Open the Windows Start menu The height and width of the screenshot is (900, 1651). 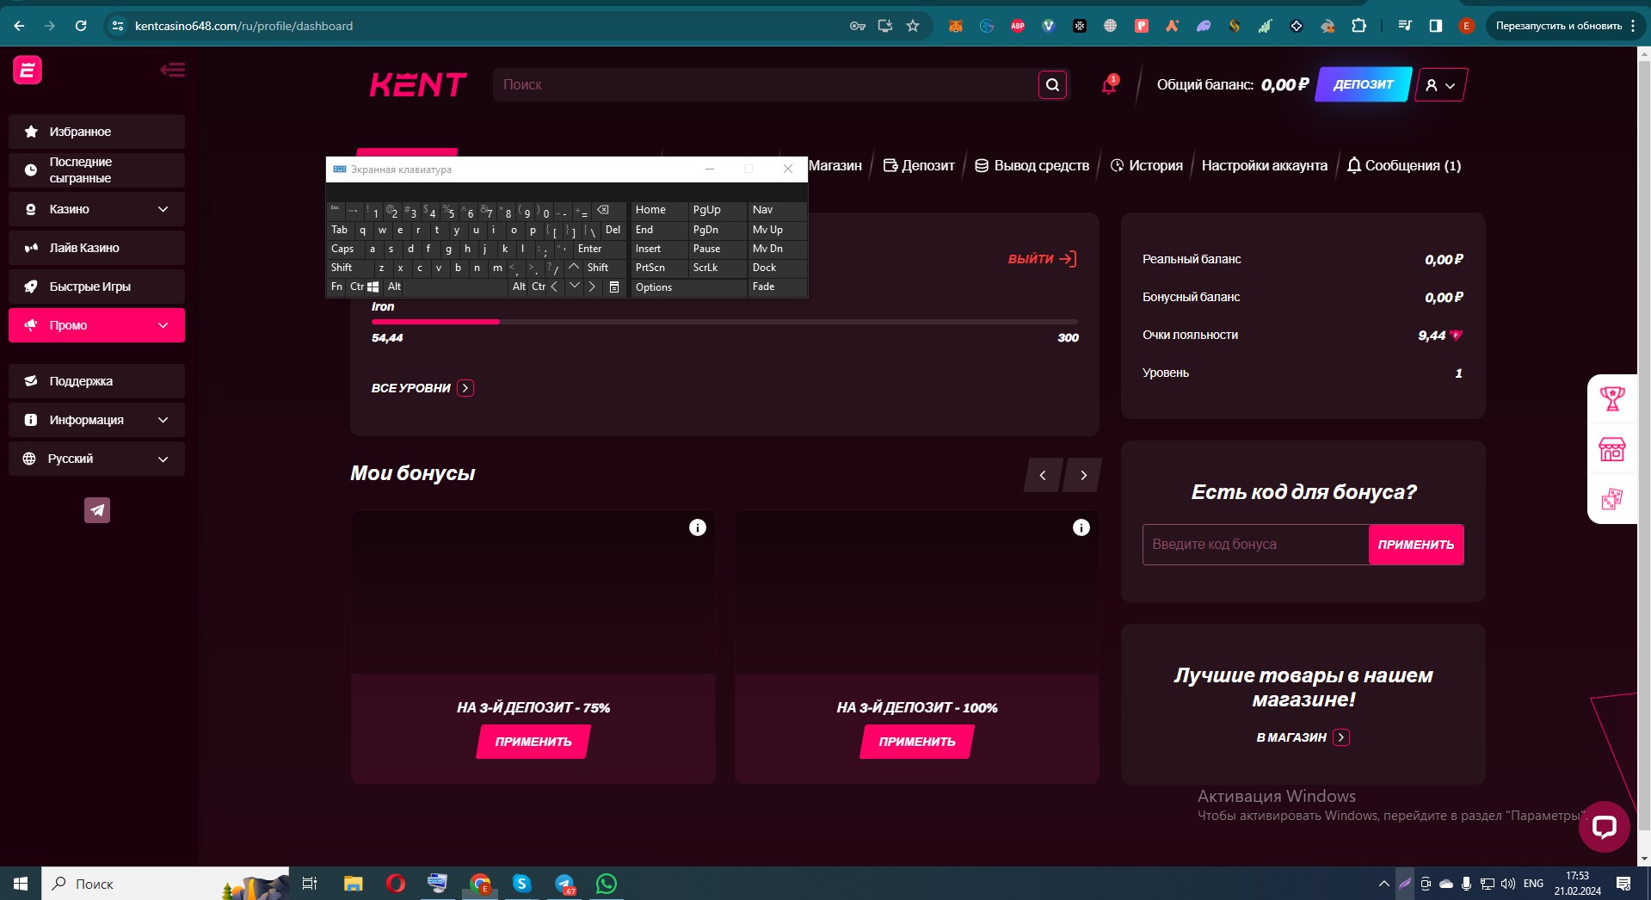21,884
